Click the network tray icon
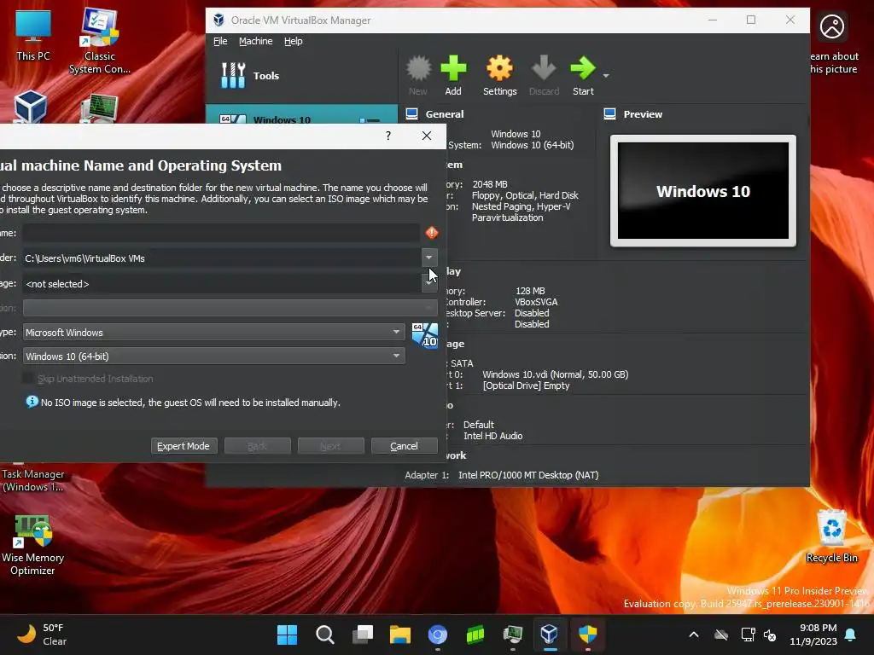 point(748,635)
